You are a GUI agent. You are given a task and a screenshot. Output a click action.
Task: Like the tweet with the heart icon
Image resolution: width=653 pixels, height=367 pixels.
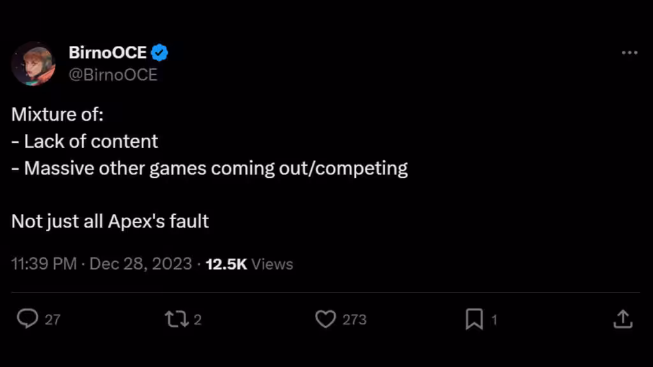click(x=325, y=319)
